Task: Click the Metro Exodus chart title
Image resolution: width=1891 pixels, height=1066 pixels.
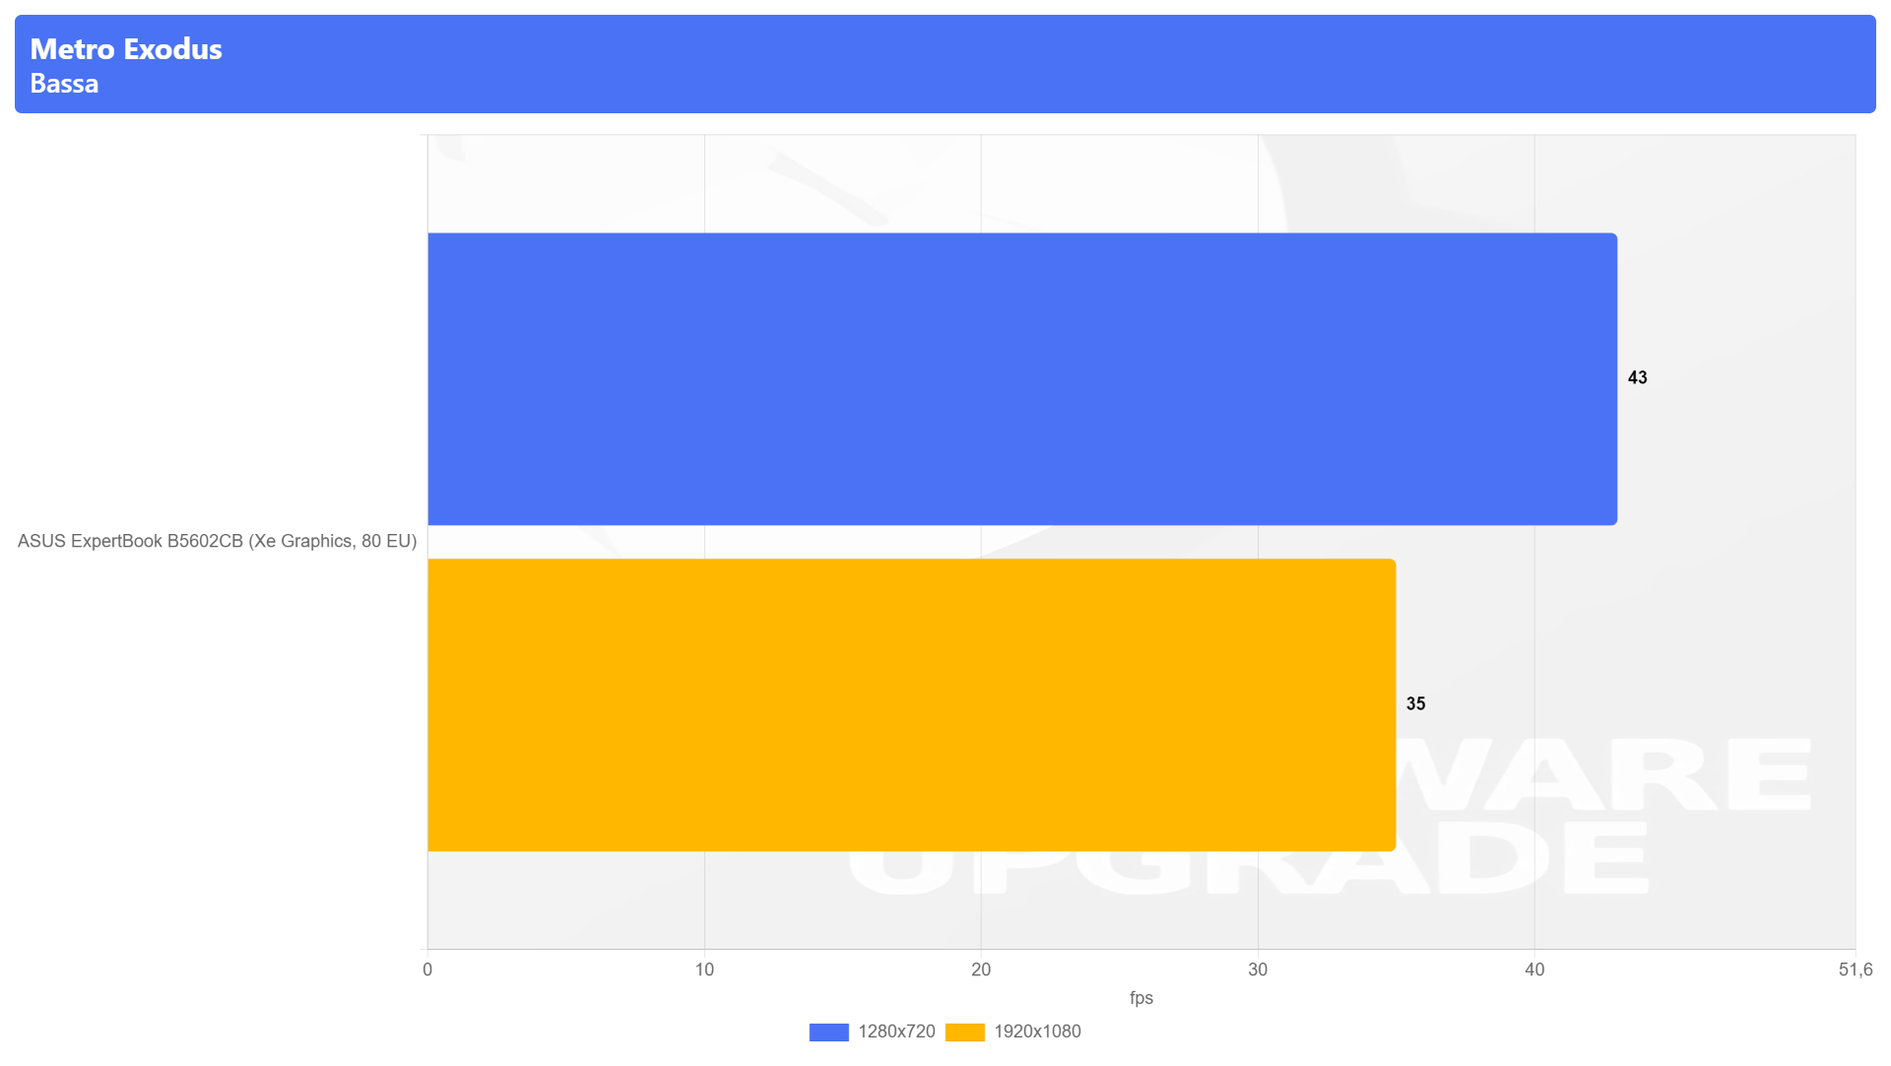Action: click(126, 49)
